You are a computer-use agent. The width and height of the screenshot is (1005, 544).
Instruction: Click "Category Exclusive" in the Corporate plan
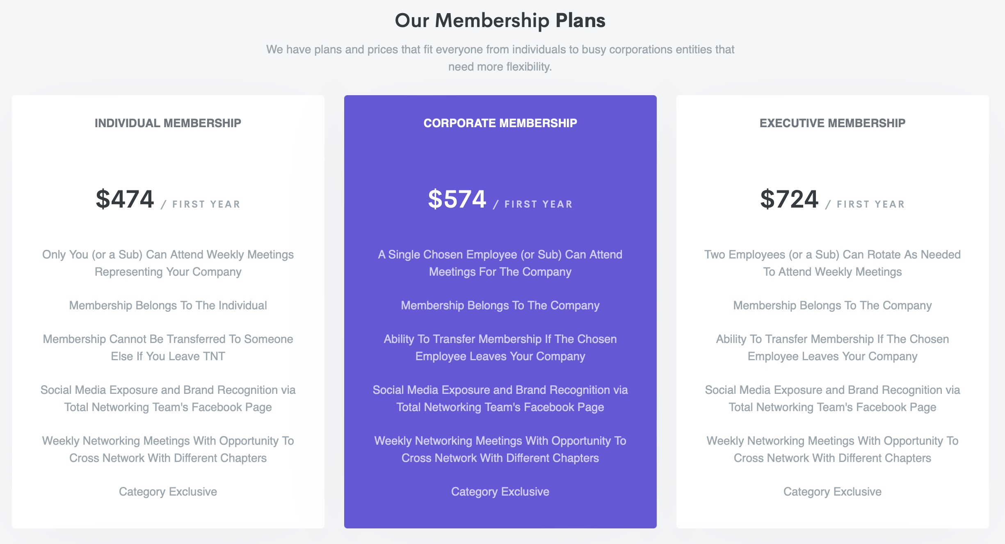point(500,491)
